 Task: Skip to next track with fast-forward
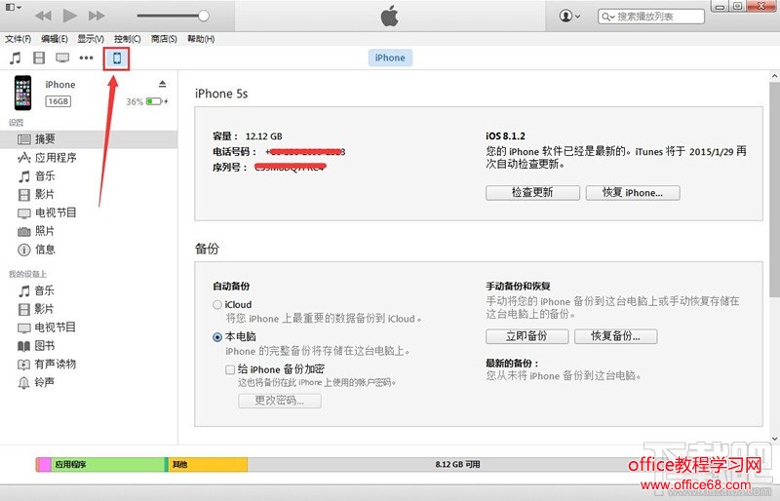click(97, 16)
